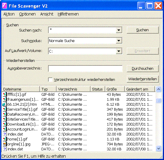Click the HTML icon of 66.134.21[2].htm
The image size is (164, 160).
point(4,105)
